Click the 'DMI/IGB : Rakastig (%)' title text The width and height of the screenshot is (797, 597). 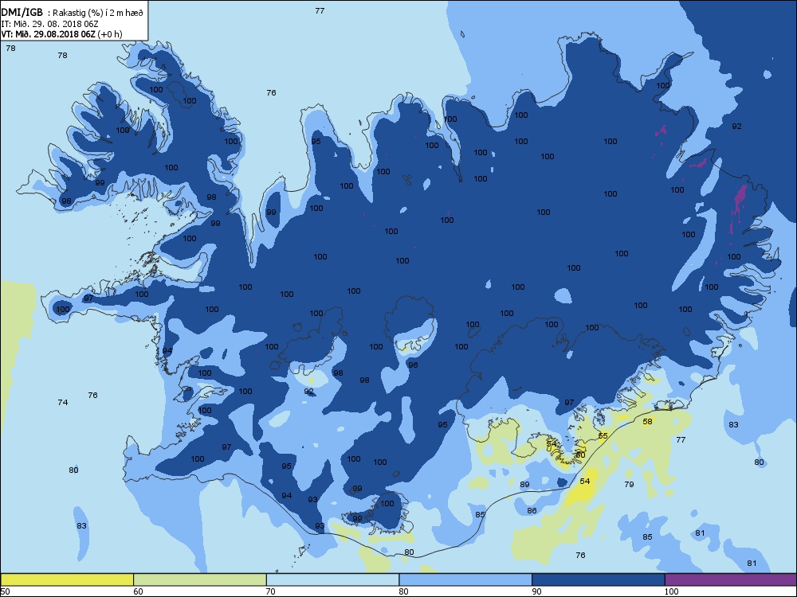point(73,13)
